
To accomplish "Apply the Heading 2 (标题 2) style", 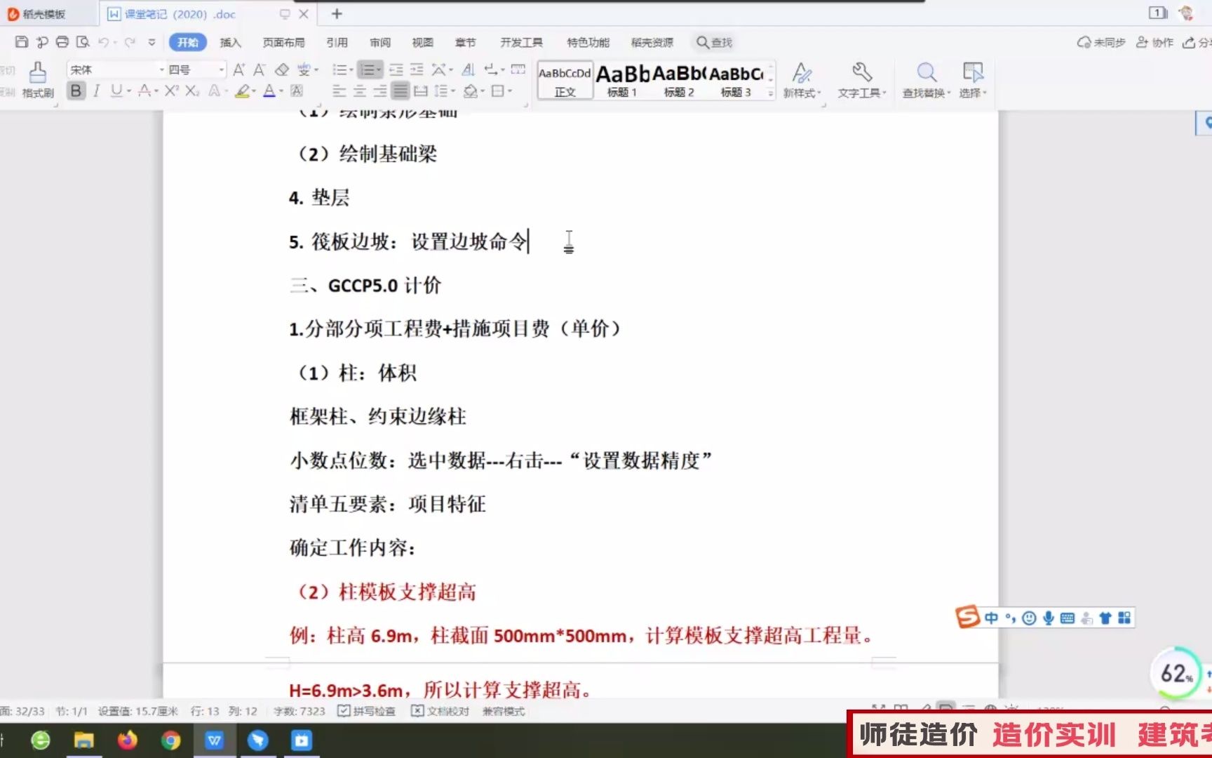I will (679, 80).
